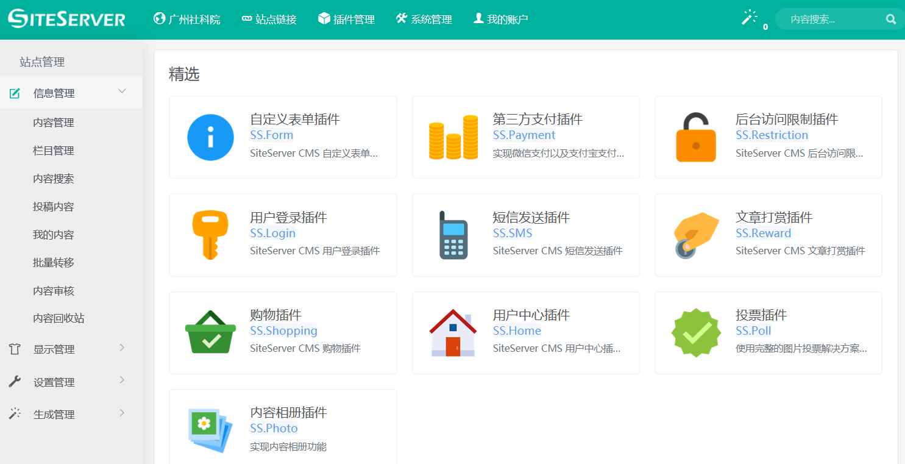The height and width of the screenshot is (464, 905).
Task: Click the 用户登录插件 title
Action: pos(288,217)
